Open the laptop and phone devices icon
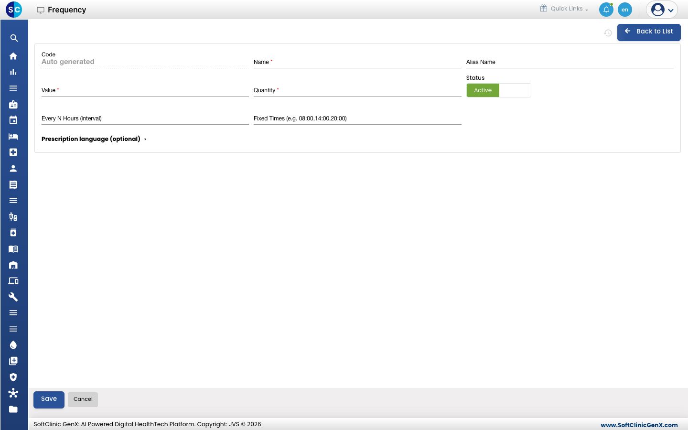This screenshot has width=688, height=430. (x=13, y=281)
